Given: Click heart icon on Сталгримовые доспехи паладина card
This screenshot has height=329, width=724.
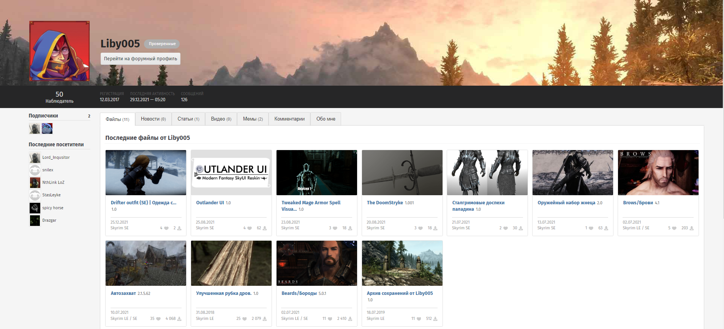Looking at the screenshot, I should [506, 228].
